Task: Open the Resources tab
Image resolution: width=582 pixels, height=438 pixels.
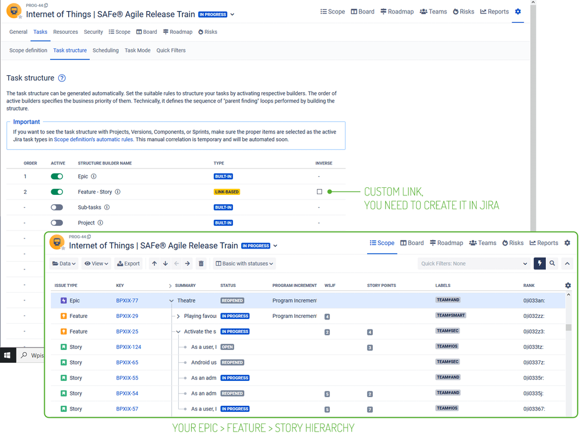Action: [65, 32]
